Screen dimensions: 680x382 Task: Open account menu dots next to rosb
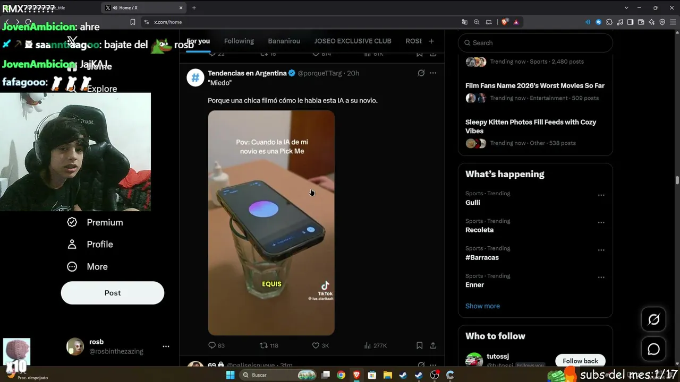[x=166, y=346]
